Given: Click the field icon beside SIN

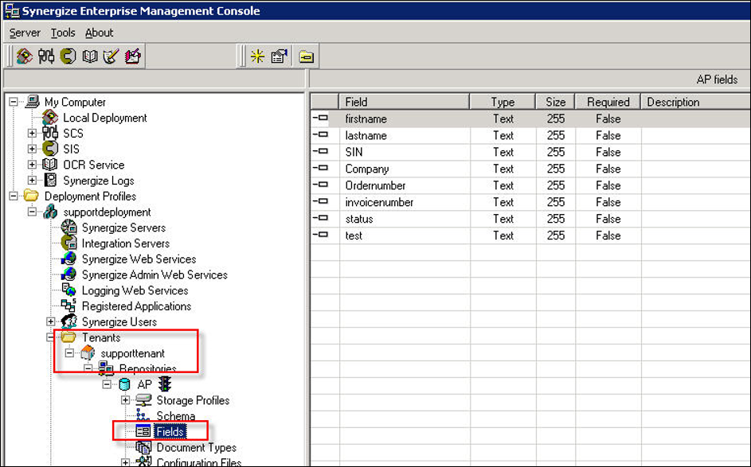Looking at the screenshot, I should click(320, 151).
